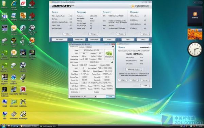Click the camera screenshot icon in GPU-Z

113,47
